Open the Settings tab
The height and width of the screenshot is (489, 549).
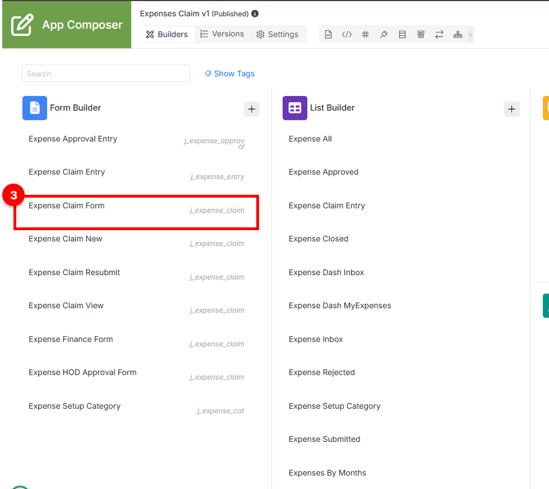[x=277, y=34]
